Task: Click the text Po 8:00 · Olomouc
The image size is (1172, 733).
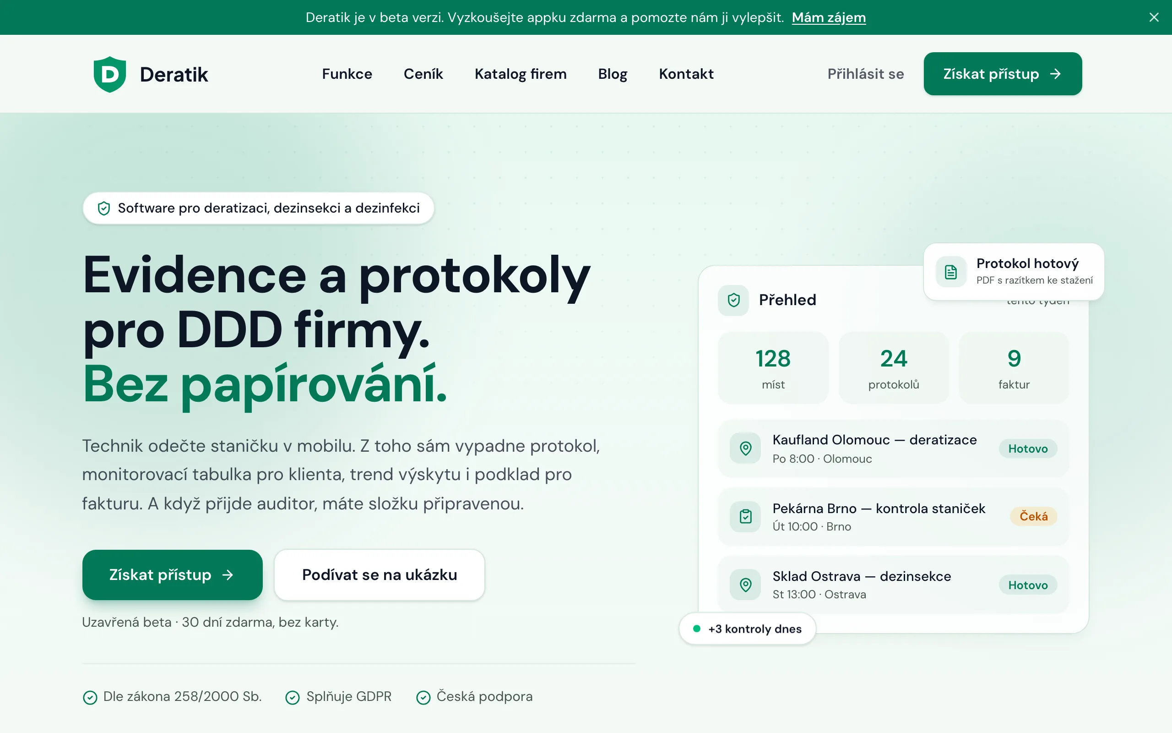Action: tap(822, 459)
